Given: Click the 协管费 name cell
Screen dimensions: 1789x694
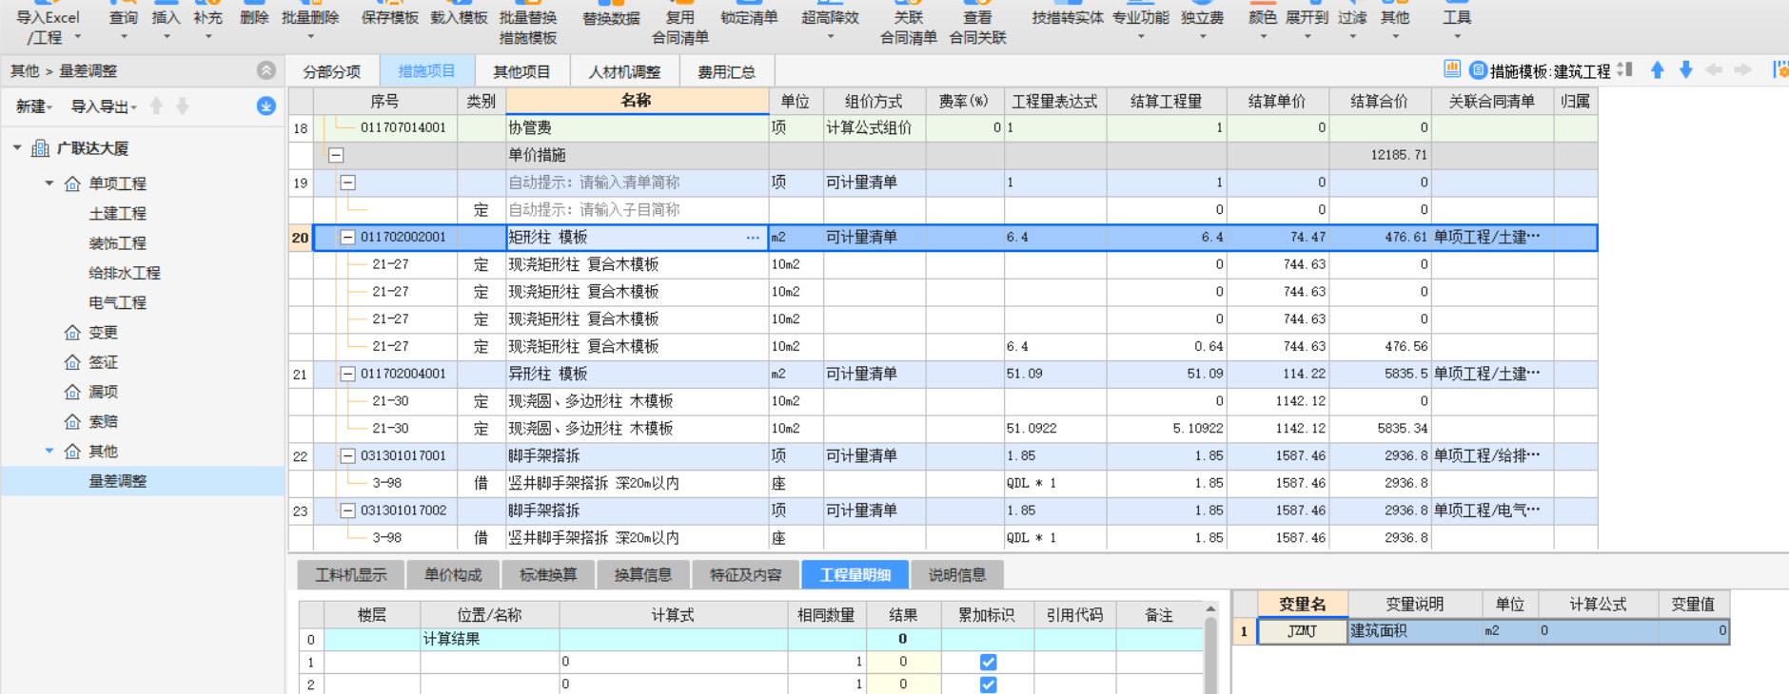Looking at the screenshot, I should coord(637,127).
